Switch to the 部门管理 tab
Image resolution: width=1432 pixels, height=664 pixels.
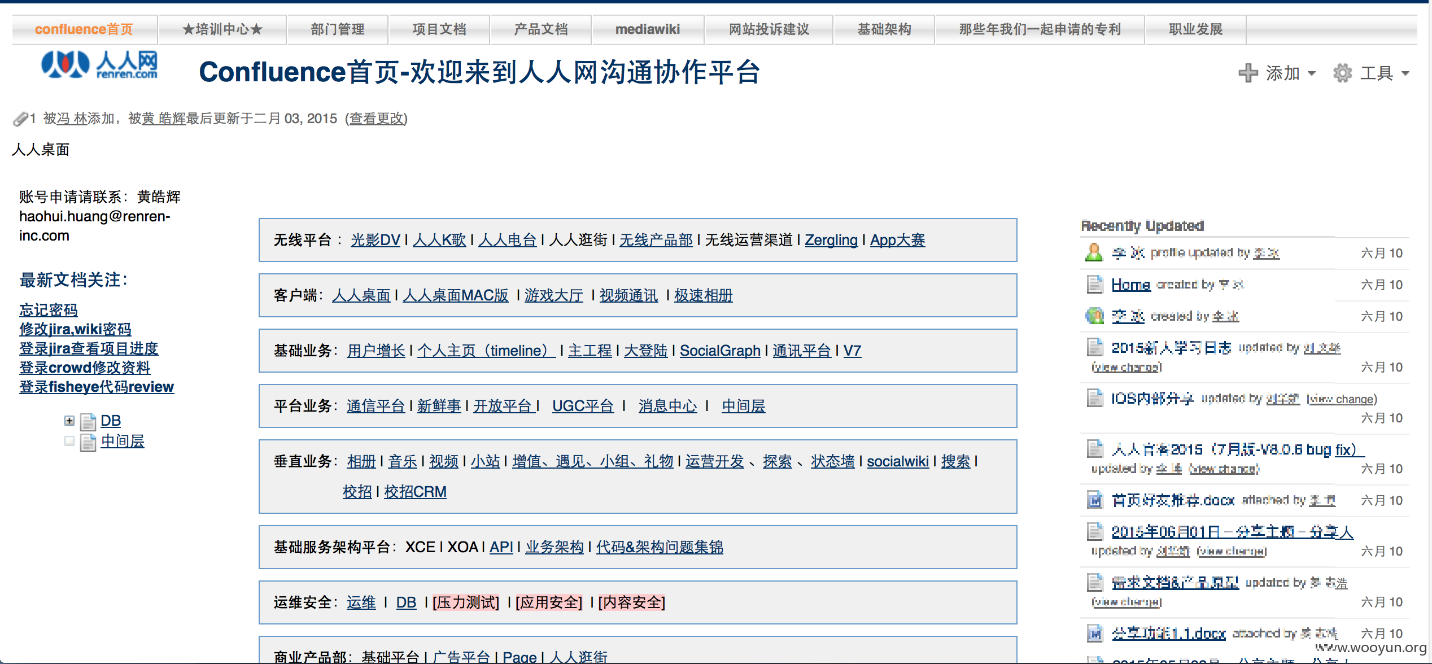338,29
